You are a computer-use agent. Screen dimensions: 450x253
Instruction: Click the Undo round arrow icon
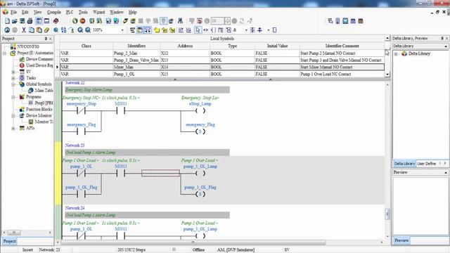(x=7, y=30)
